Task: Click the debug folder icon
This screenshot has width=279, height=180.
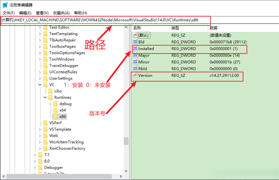Action: point(56,104)
